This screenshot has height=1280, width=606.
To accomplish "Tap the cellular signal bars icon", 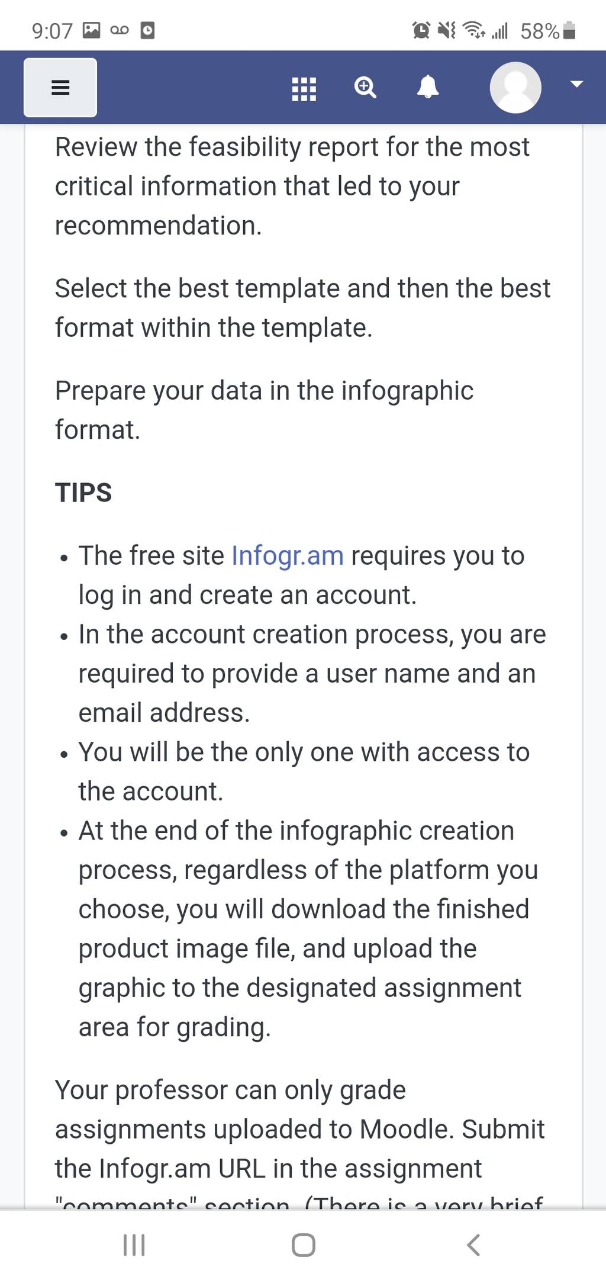I will point(500,30).
